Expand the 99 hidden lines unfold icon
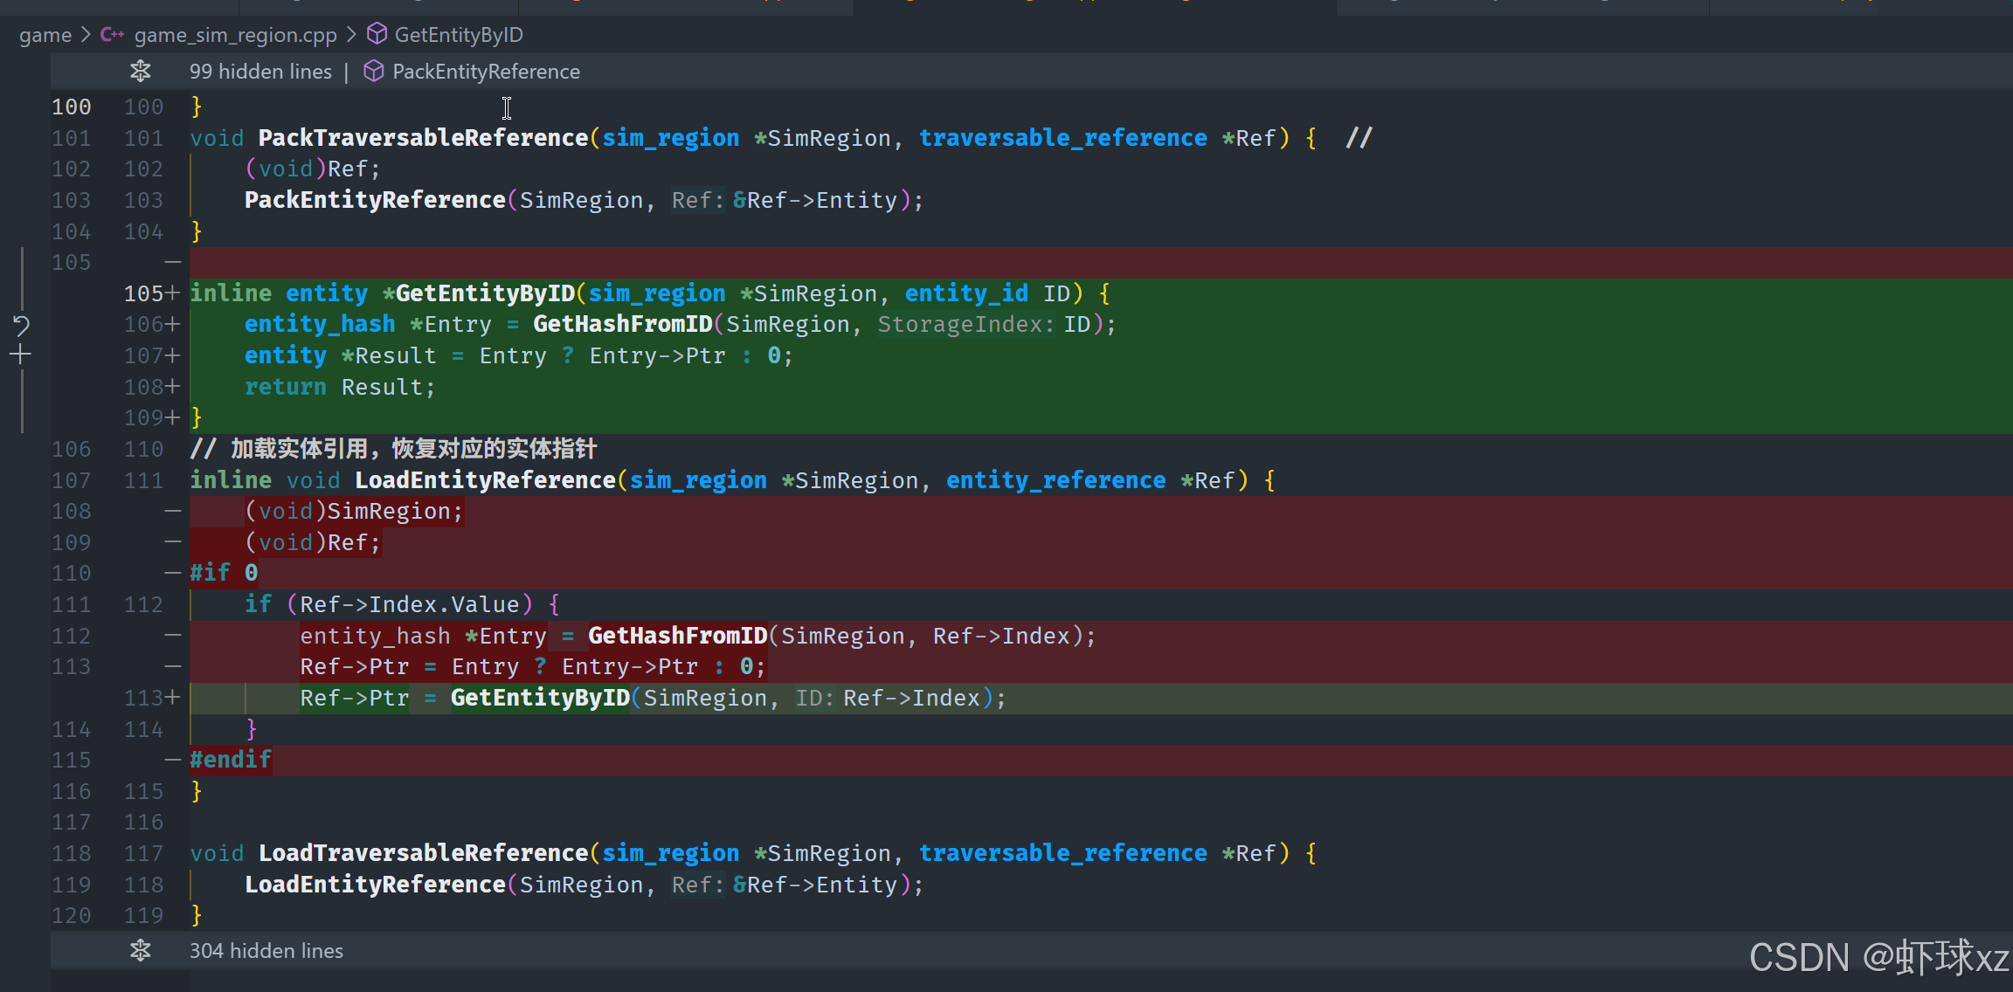 pyautogui.click(x=140, y=71)
